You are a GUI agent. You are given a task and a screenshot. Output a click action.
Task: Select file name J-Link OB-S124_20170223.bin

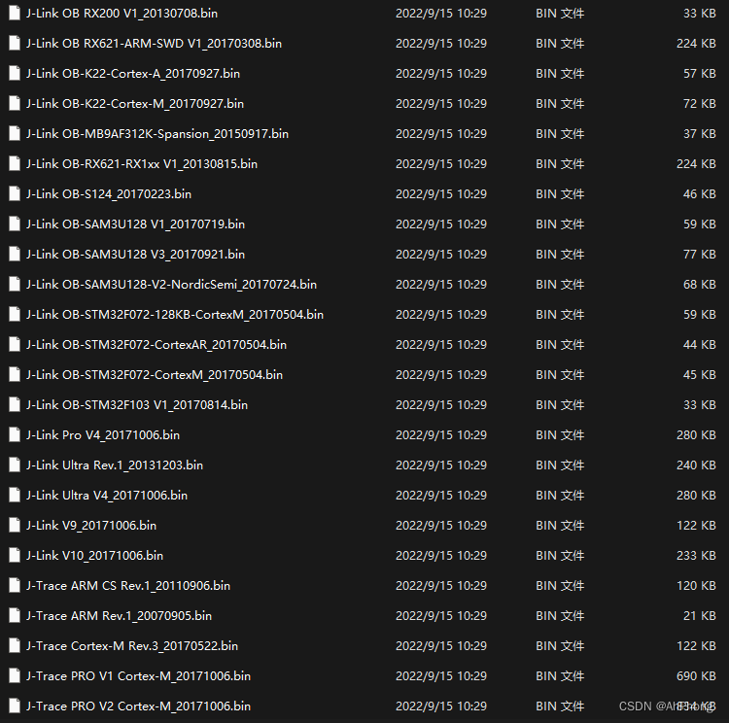(109, 194)
